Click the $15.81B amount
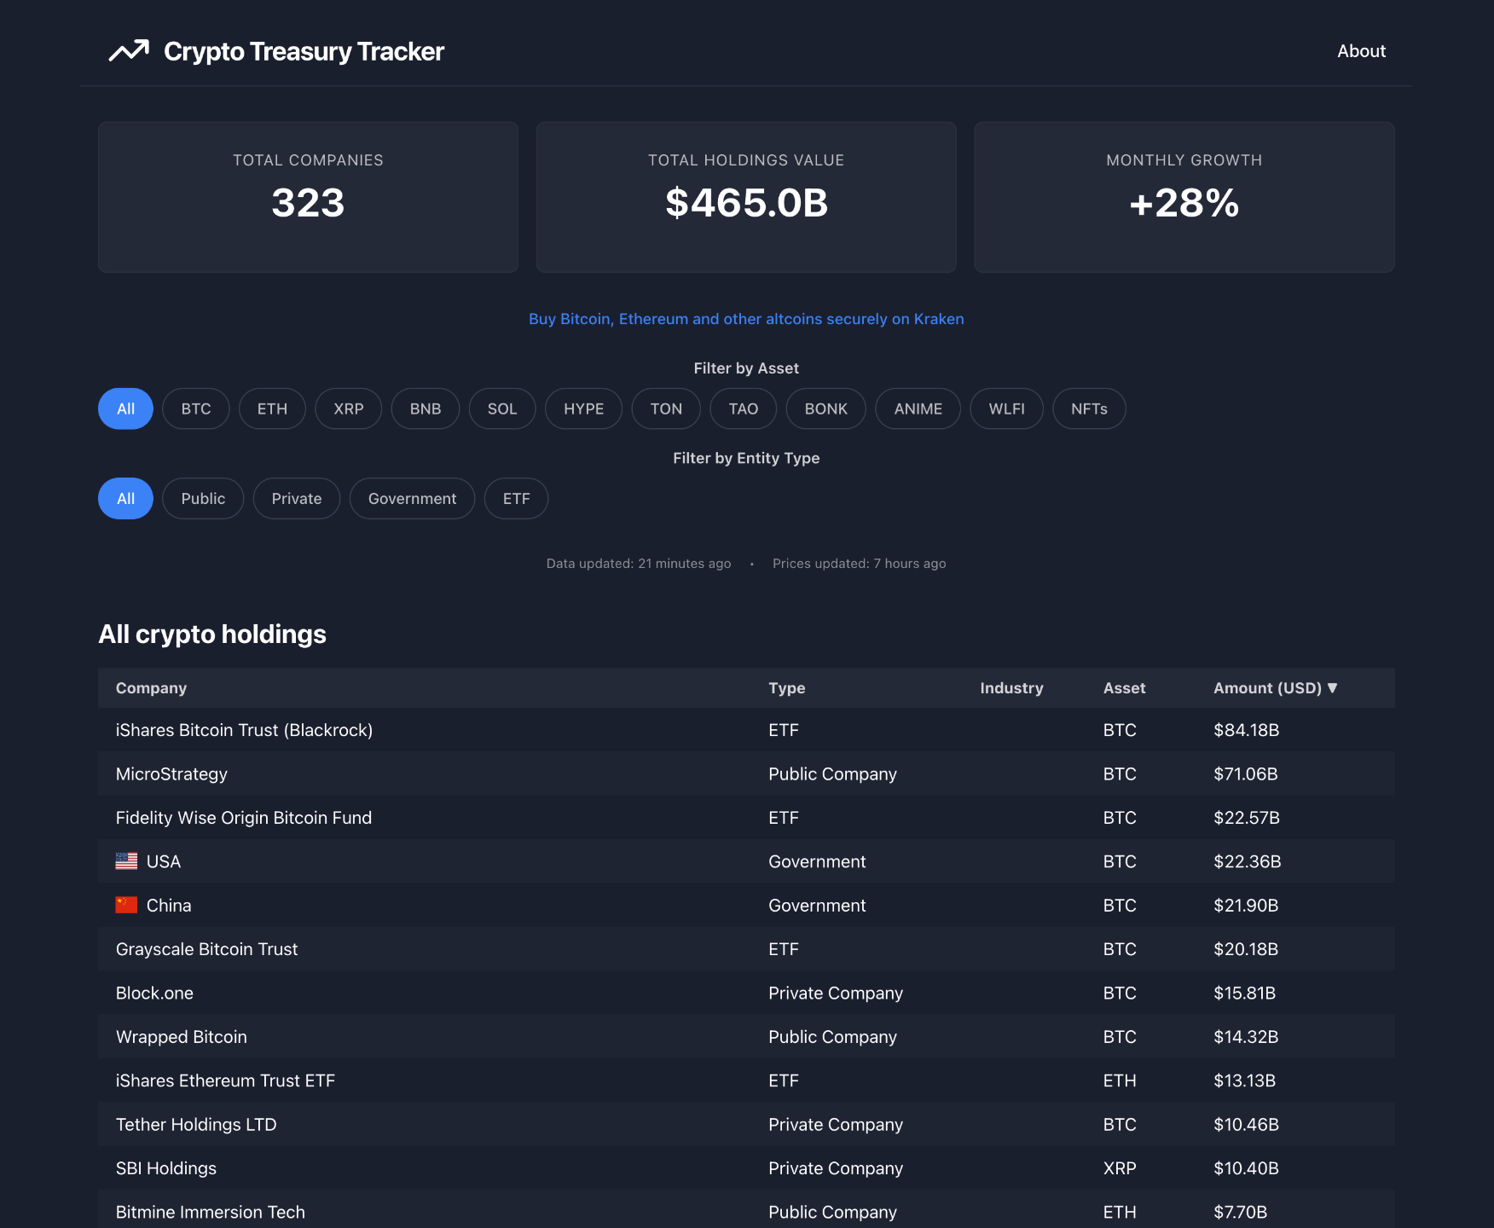The height and width of the screenshot is (1228, 1494). pyautogui.click(x=1244, y=993)
